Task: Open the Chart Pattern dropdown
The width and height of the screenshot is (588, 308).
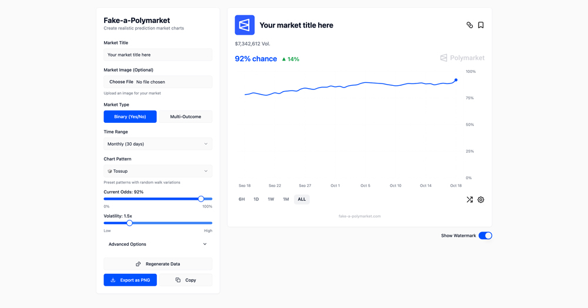Action: (x=158, y=171)
